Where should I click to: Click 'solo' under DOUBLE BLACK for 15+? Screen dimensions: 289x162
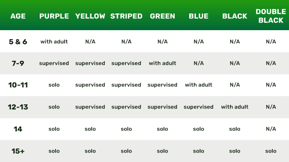271,151
